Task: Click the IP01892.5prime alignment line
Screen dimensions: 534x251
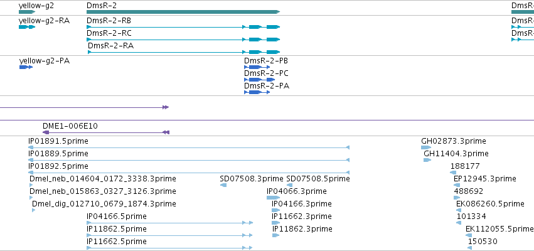Action: coord(189,173)
